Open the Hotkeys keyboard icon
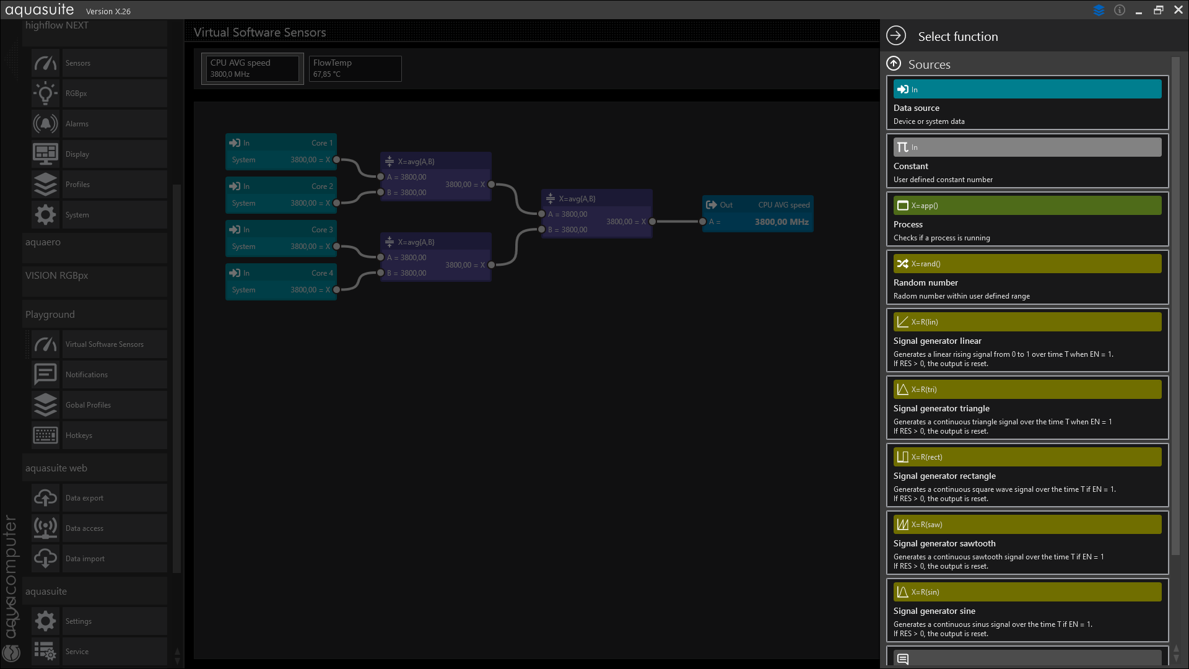The height and width of the screenshot is (669, 1189). click(45, 435)
